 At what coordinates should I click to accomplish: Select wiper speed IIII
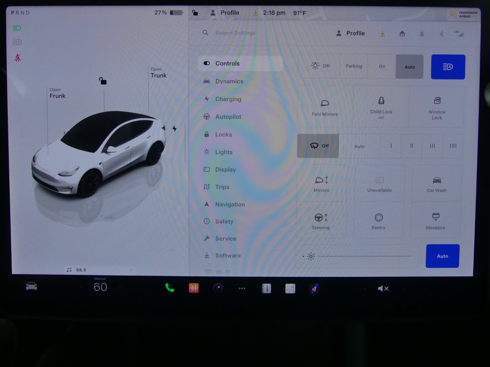[x=453, y=146]
